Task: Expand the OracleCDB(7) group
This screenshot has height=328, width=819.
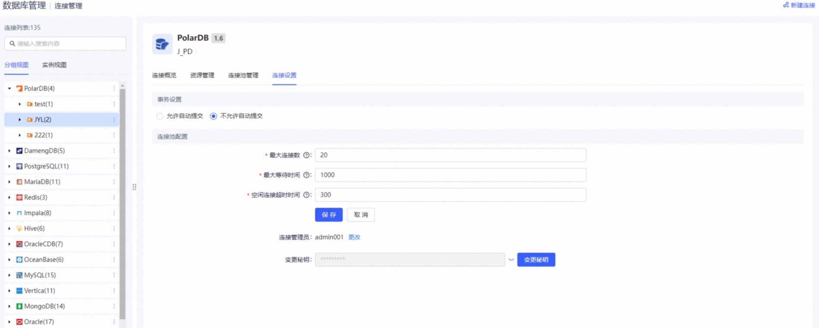Action: (10, 244)
